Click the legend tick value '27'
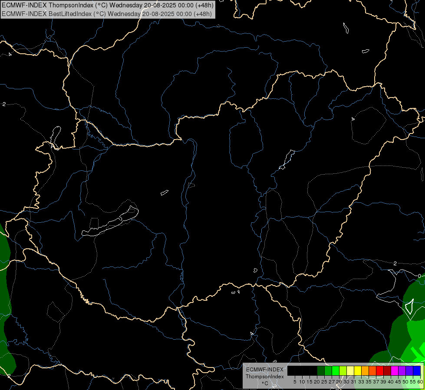 tap(332, 382)
